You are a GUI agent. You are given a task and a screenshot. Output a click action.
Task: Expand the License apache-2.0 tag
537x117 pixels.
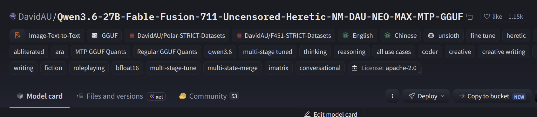pyautogui.click(x=384, y=68)
